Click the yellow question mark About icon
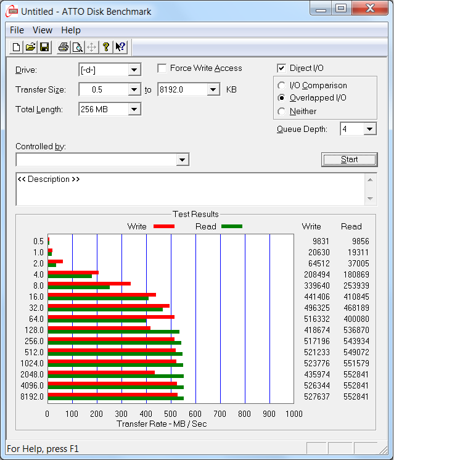 click(x=106, y=47)
